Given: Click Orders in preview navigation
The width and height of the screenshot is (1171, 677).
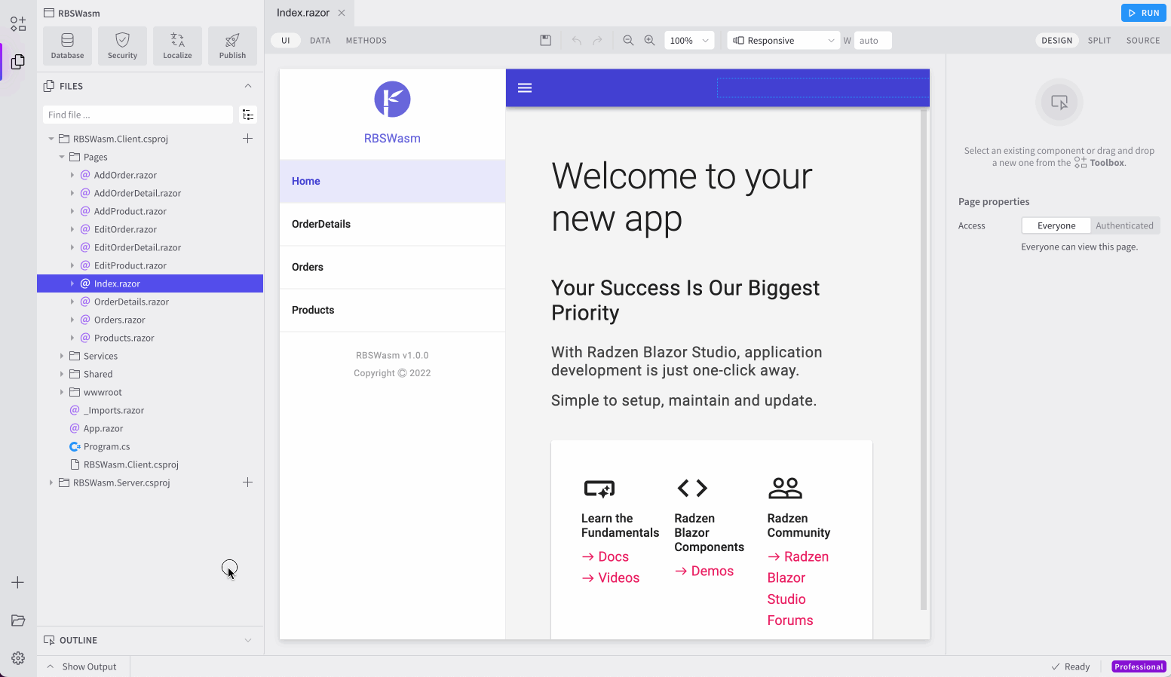Looking at the screenshot, I should point(392,267).
